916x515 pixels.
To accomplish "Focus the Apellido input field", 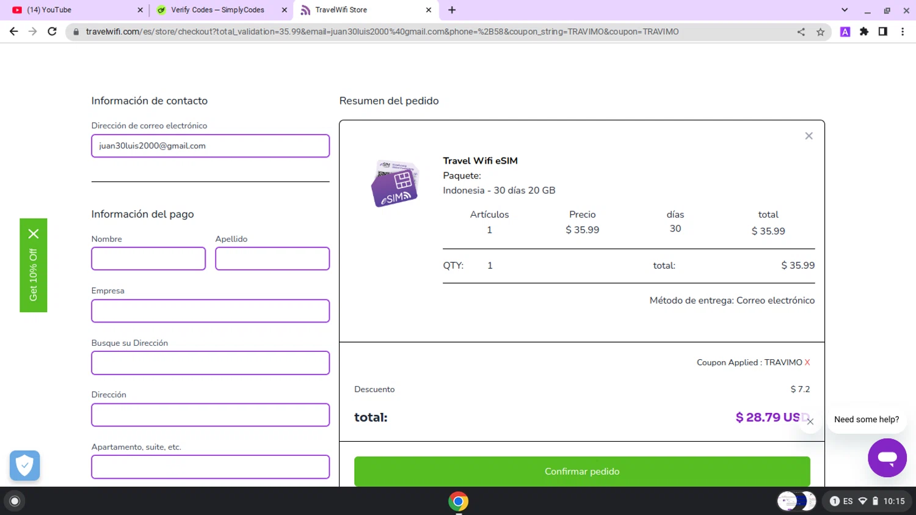I will pyautogui.click(x=272, y=258).
